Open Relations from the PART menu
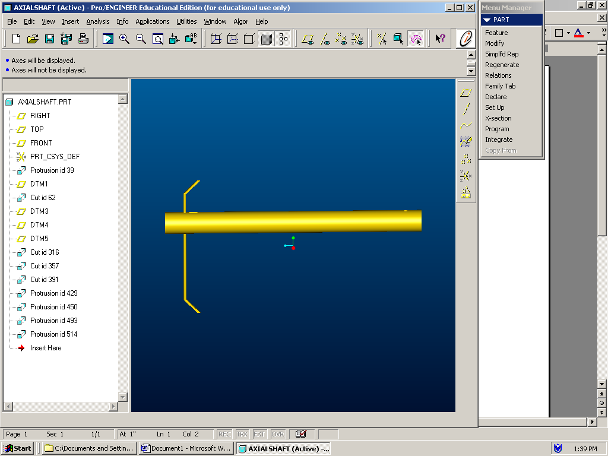Screen dimensions: 608x456 tap(498, 75)
